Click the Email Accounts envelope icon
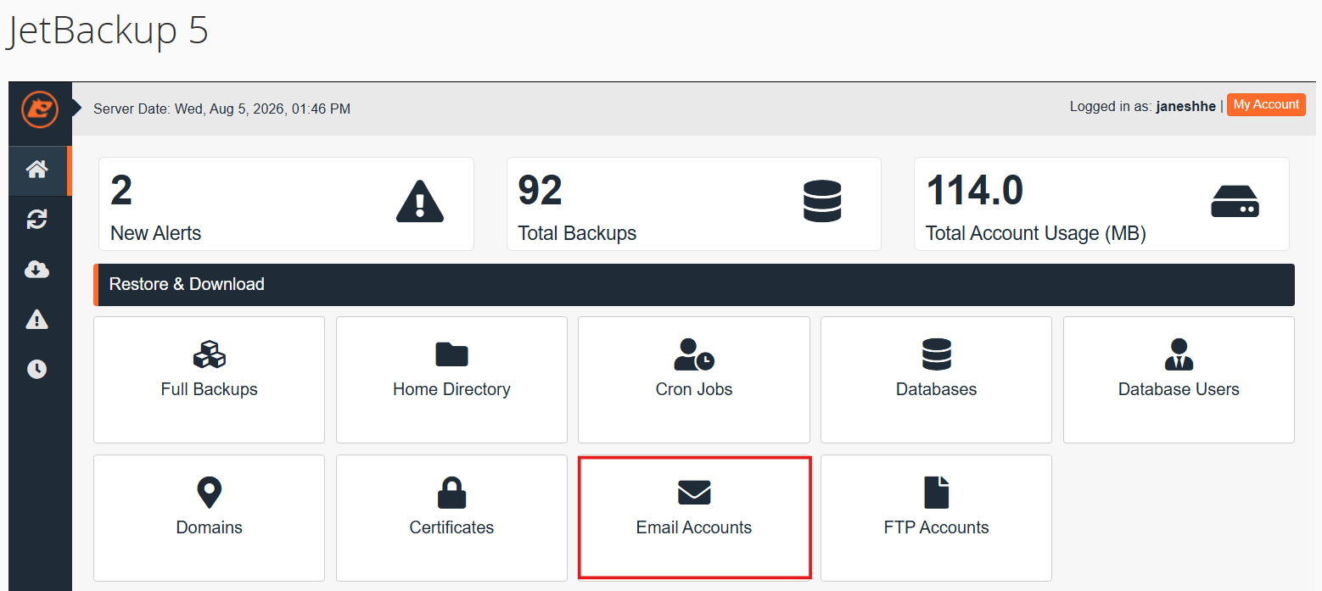Image resolution: width=1322 pixels, height=591 pixels. coord(694,493)
